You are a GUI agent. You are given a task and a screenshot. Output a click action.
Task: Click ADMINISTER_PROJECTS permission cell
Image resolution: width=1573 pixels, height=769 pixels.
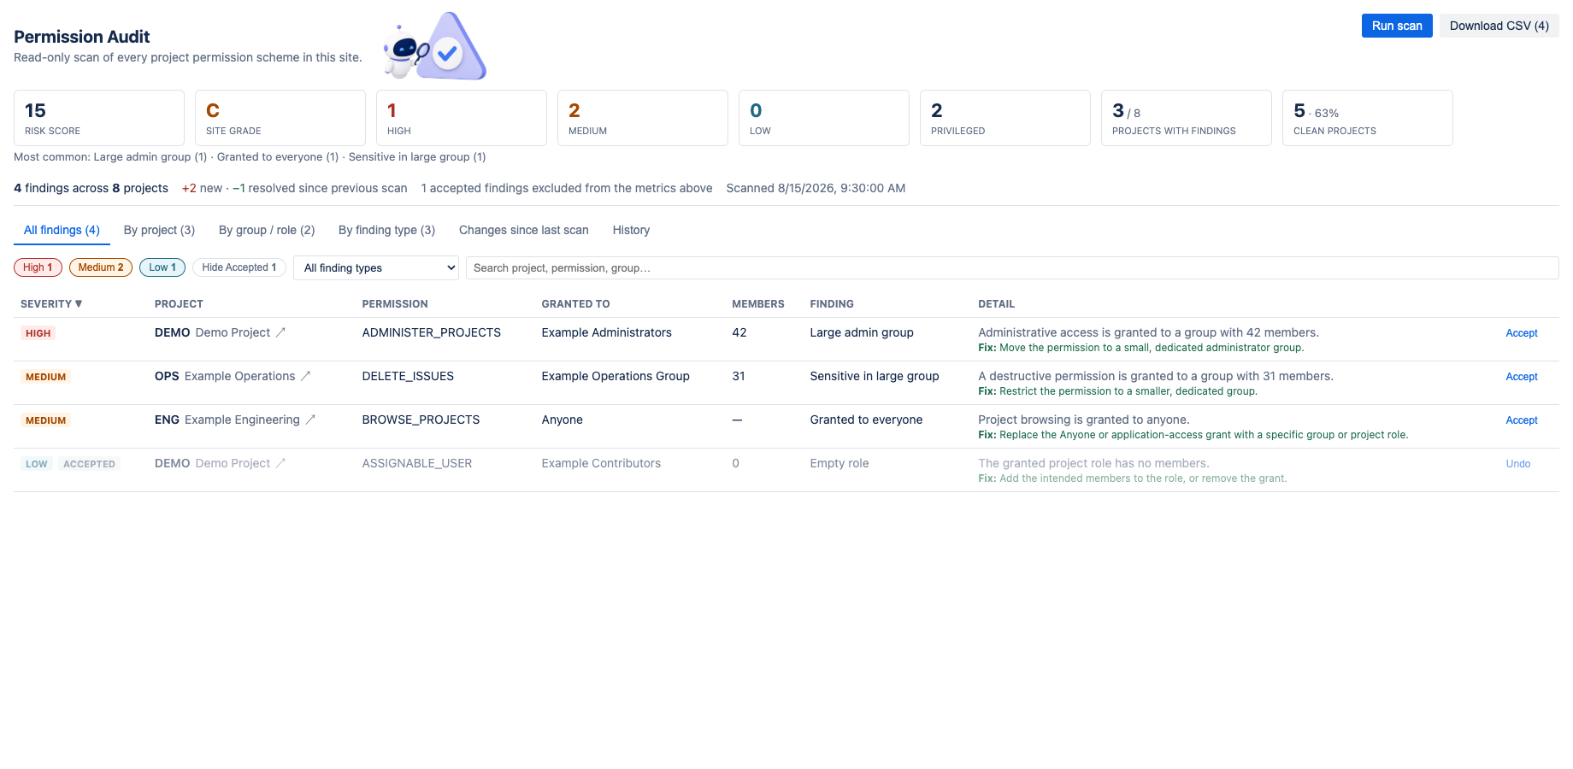pos(431,332)
